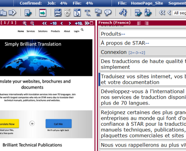Screen dimensions: 186x151
Task: Select the À propos de STAR segment
Action: (x=143, y=43)
